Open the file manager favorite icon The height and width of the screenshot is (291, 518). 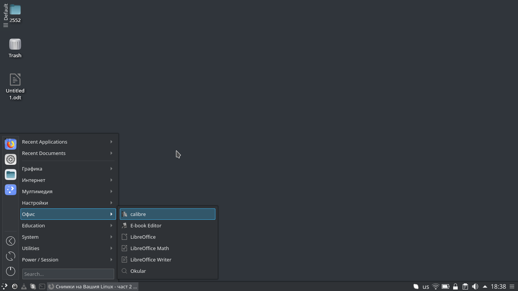click(11, 174)
